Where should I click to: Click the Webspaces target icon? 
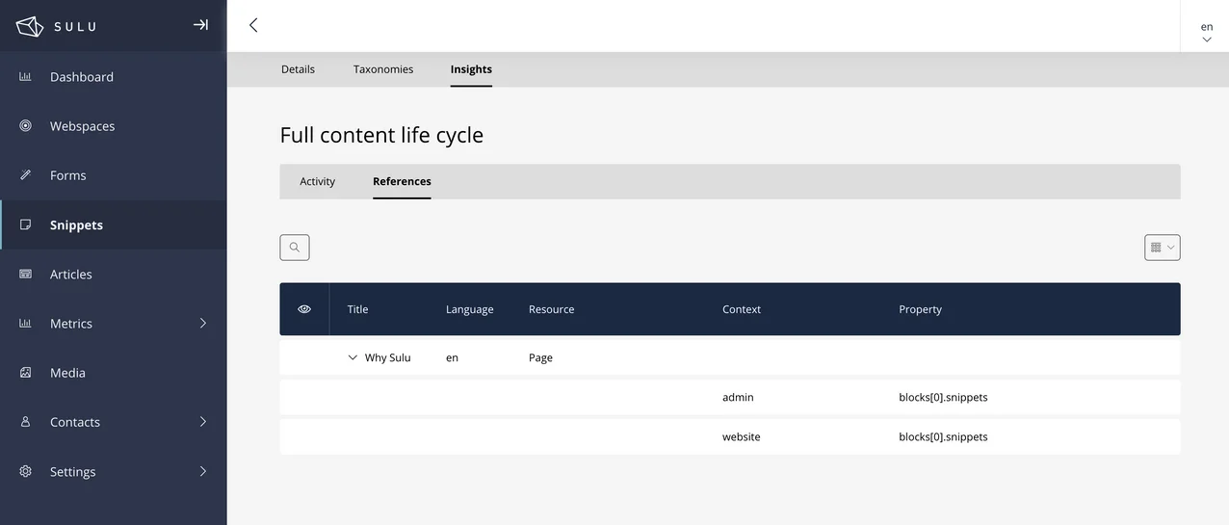pyautogui.click(x=26, y=126)
